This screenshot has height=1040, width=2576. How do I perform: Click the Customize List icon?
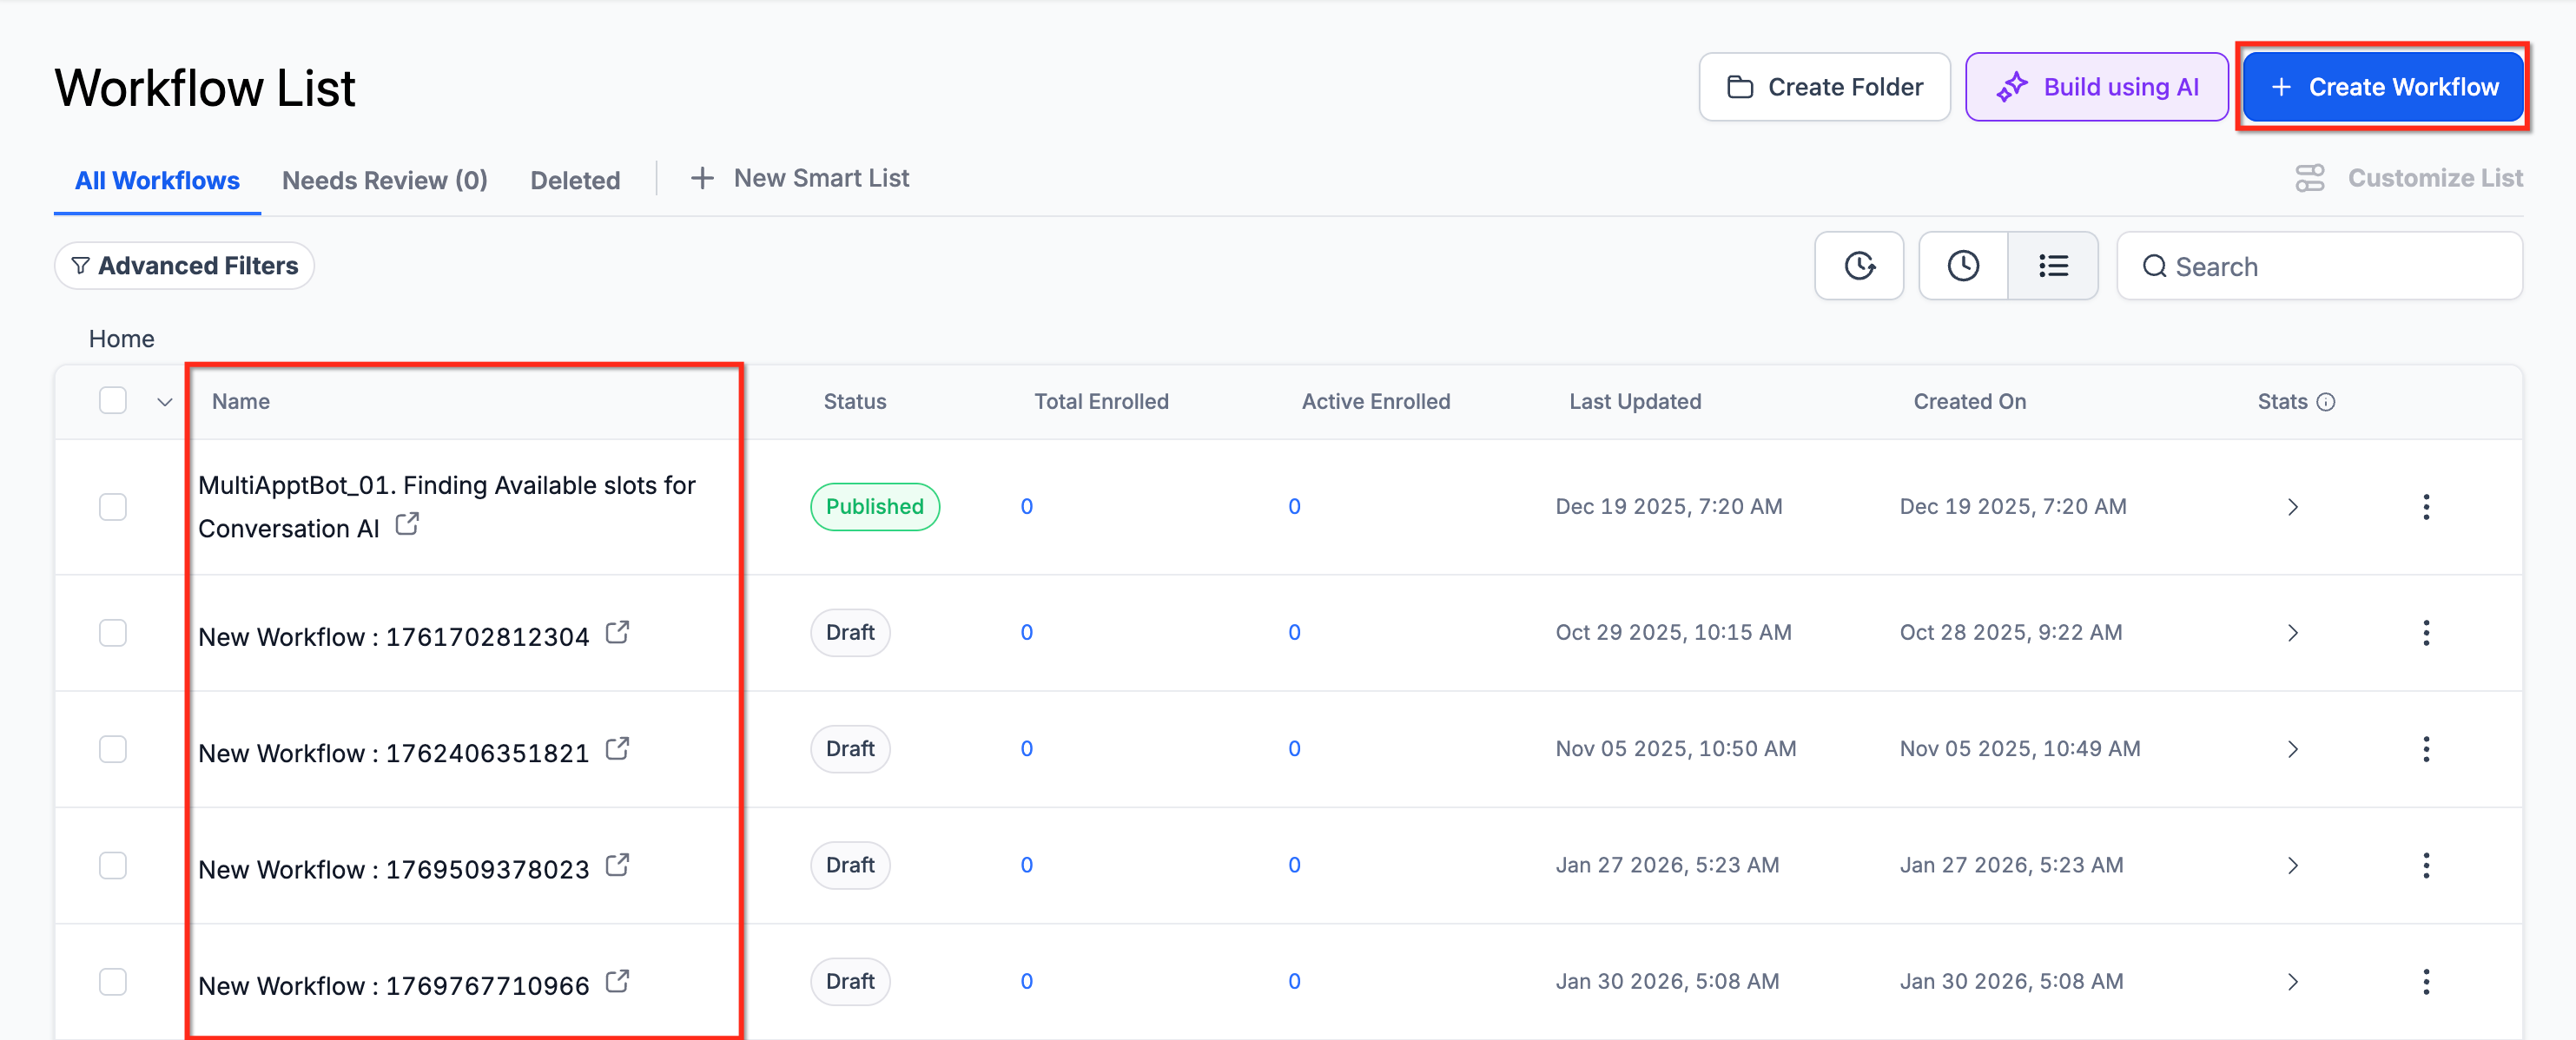2310,178
